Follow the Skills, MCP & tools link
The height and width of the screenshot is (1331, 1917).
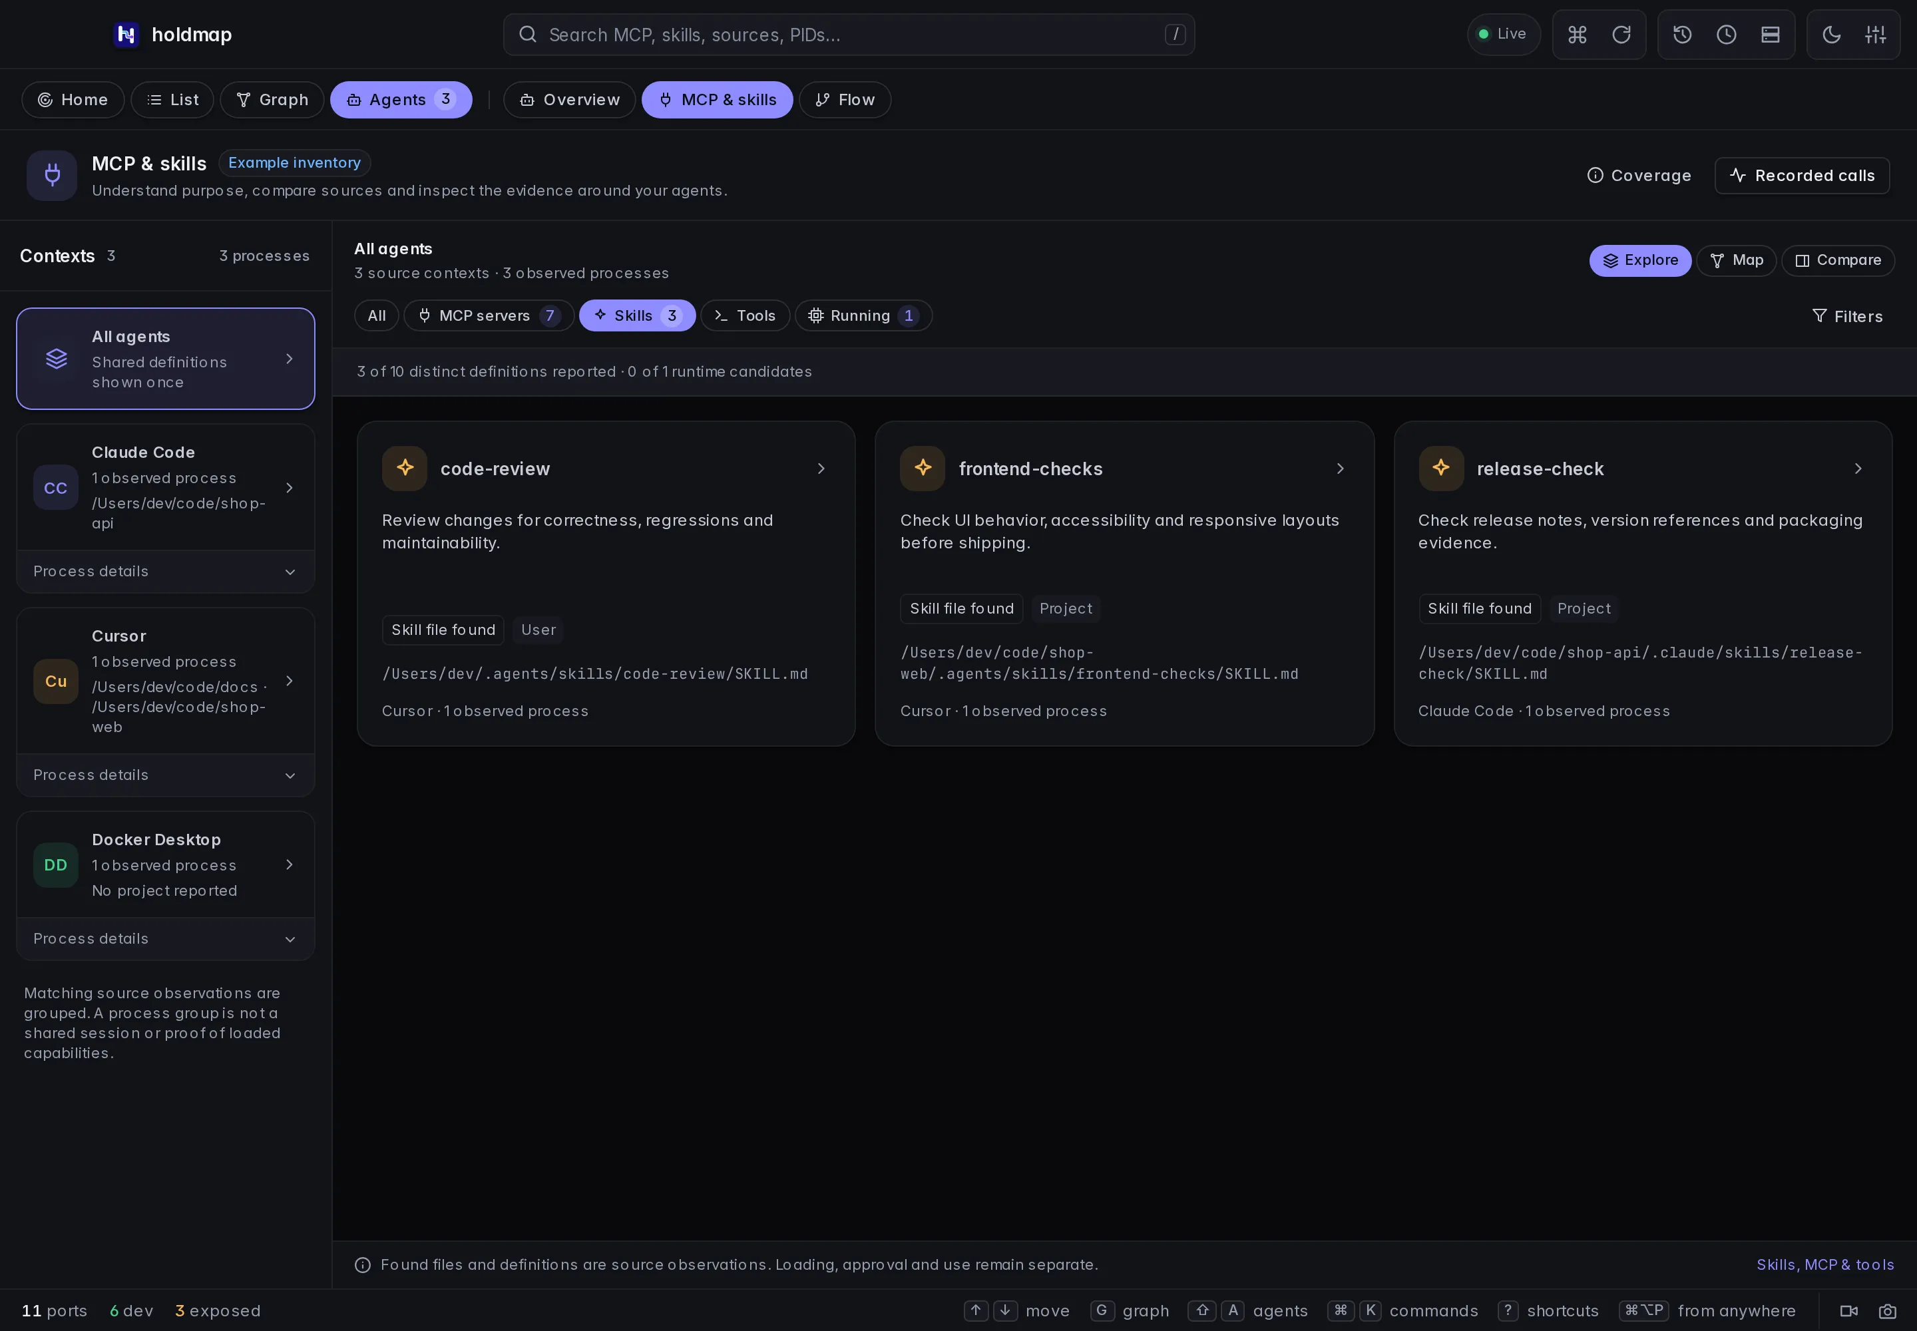coord(1825,1264)
